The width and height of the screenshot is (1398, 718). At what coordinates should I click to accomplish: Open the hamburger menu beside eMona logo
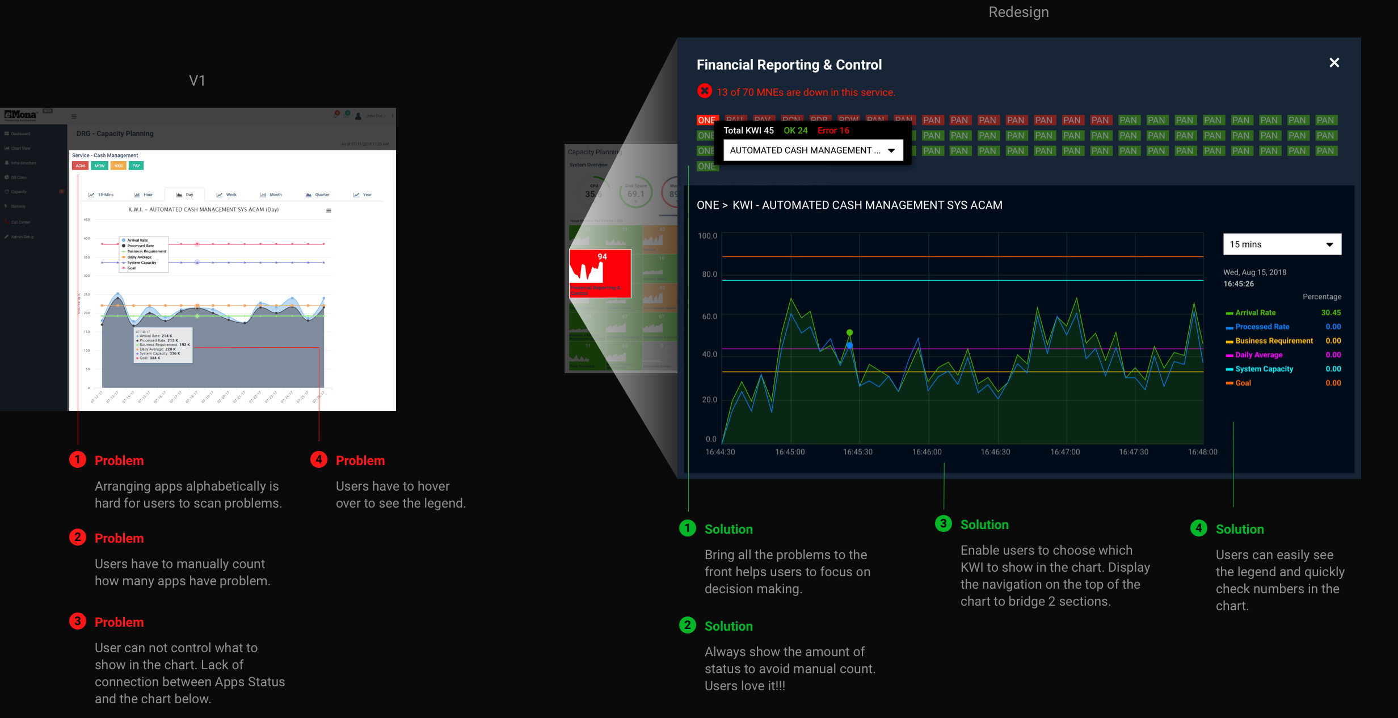pyautogui.click(x=74, y=116)
